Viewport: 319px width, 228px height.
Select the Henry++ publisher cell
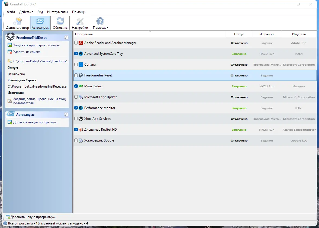tap(299, 86)
